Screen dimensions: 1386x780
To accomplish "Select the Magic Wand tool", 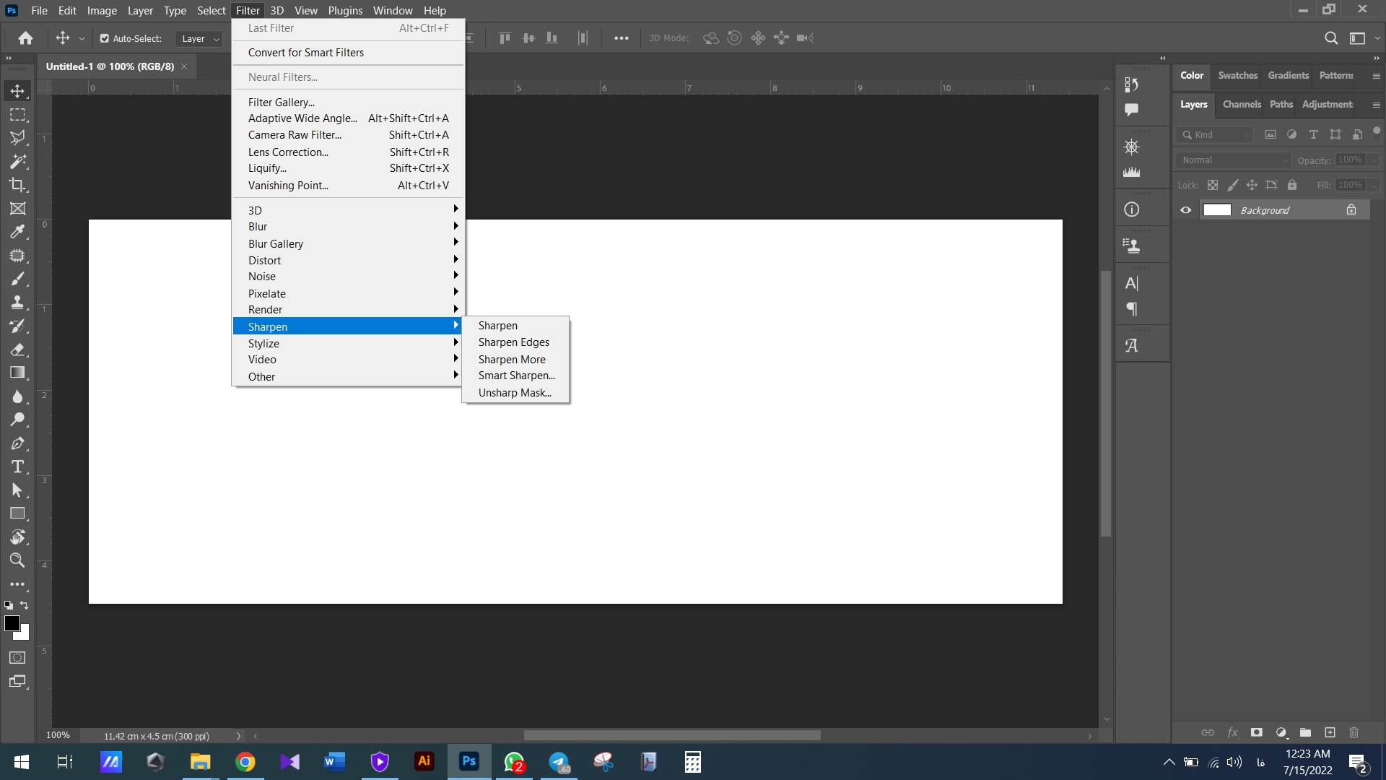I will click(17, 161).
